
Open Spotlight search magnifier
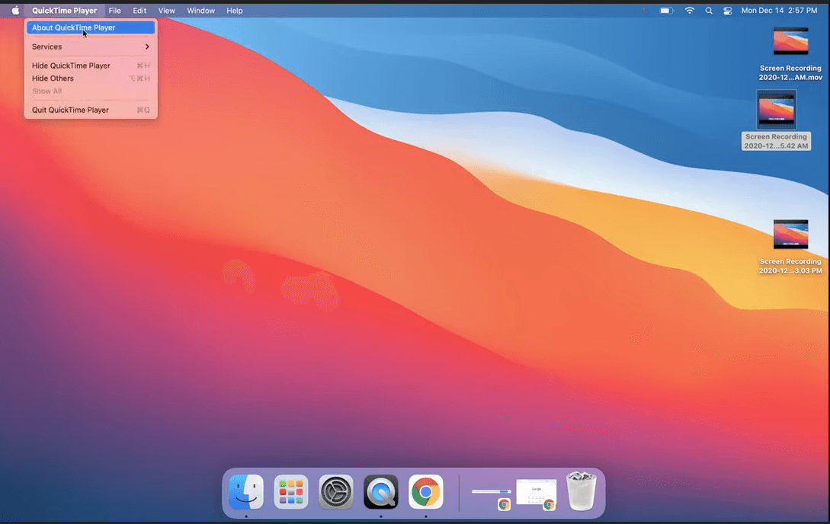click(709, 11)
